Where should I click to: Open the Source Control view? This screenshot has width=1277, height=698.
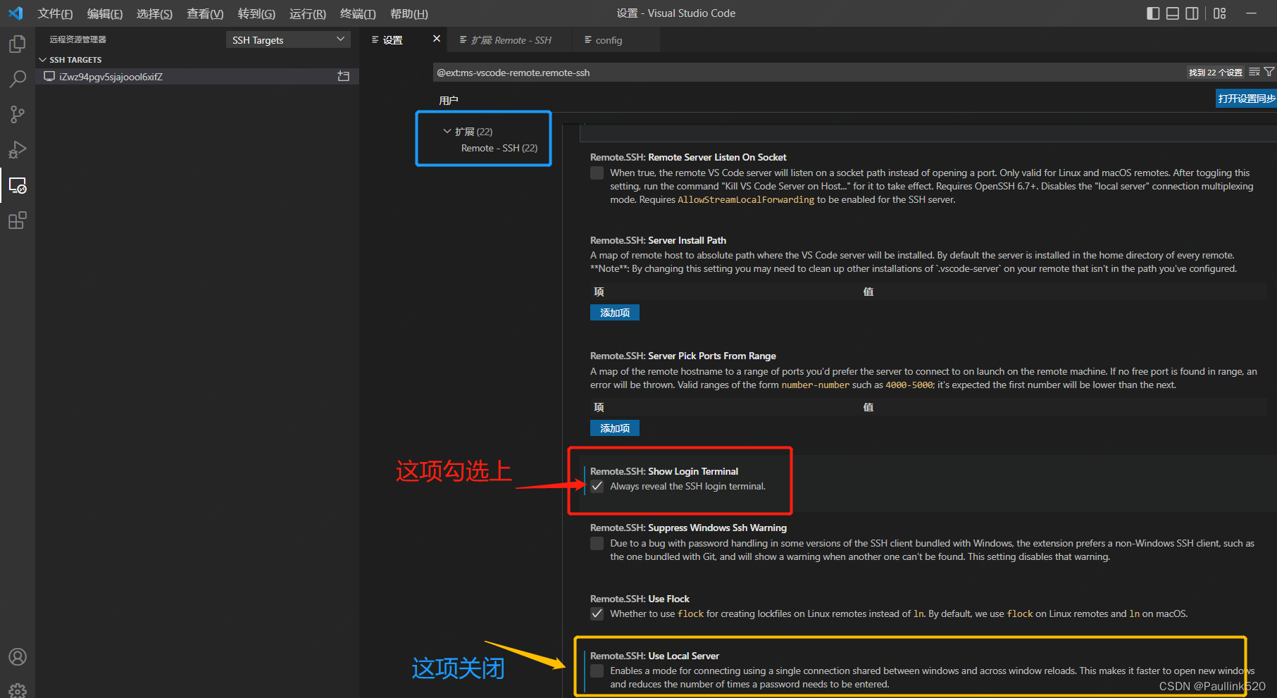[x=18, y=114]
